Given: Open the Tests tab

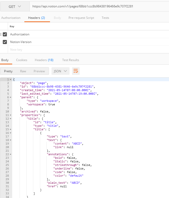Looking at the screenshot, I should tap(105, 18).
